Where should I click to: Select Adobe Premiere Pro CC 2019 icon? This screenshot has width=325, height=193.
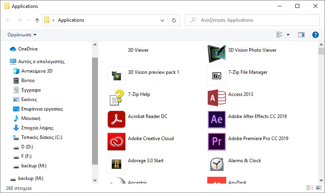[x=216, y=142]
